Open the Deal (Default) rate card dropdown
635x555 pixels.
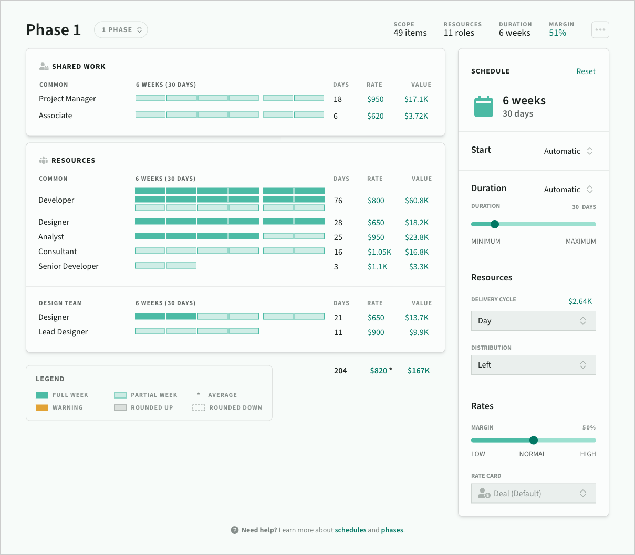tap(534, 494)
